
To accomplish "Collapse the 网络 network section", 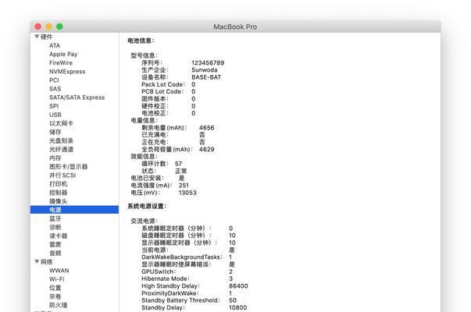I will (x=37, y=261).
